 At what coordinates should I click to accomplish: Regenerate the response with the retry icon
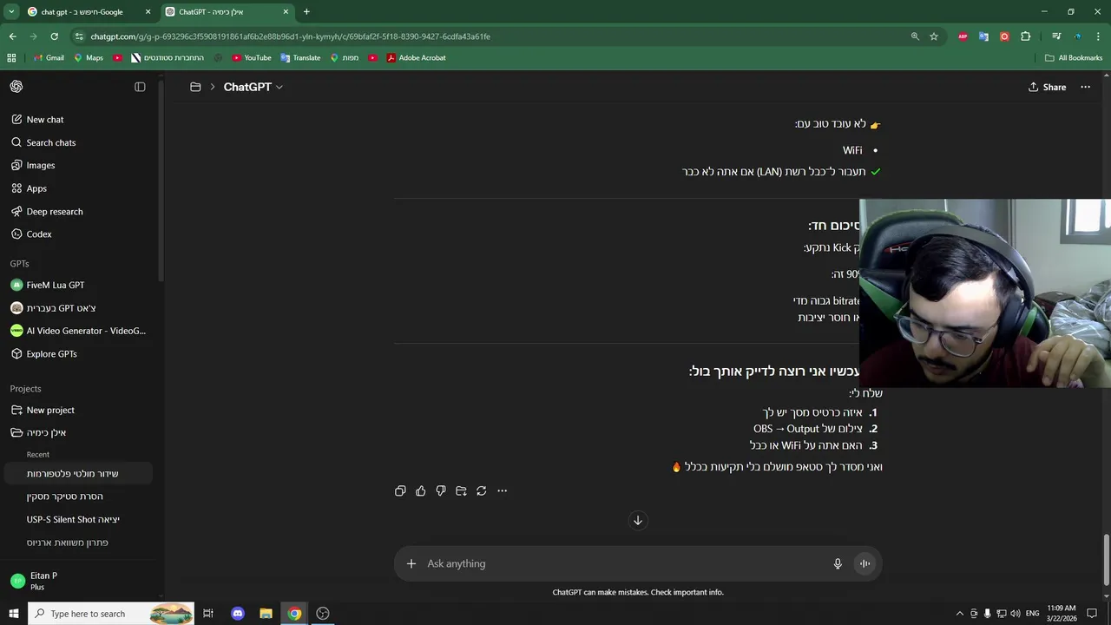tap(482, 491)
